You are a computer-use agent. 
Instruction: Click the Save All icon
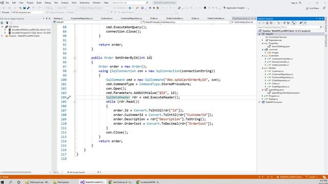[x=28, y=8]
